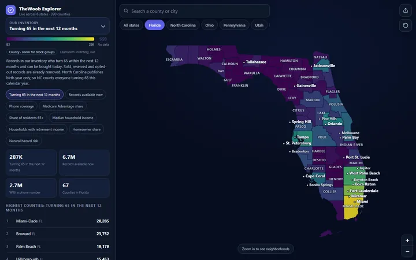Click the Spring Hill city label
Viewport: 416px width, 260px height.
pyautogui.click(x=302, y=122)
